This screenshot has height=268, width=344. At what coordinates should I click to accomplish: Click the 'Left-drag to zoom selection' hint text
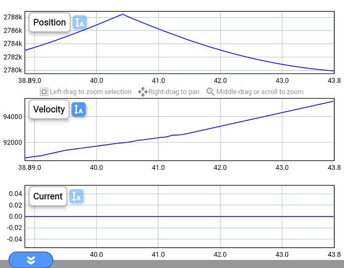point(91,92)
